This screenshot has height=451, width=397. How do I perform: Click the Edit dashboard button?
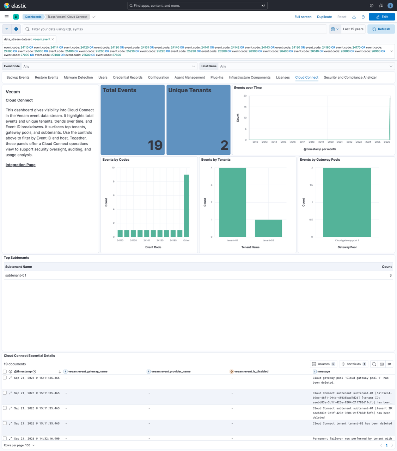click(x=382, y=17)
